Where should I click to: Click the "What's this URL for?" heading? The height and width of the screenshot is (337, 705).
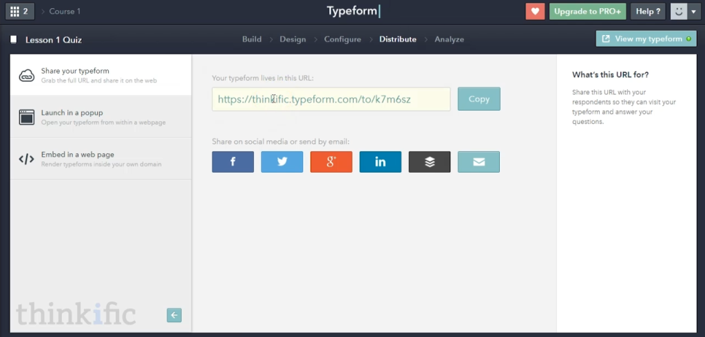point(611,74)
